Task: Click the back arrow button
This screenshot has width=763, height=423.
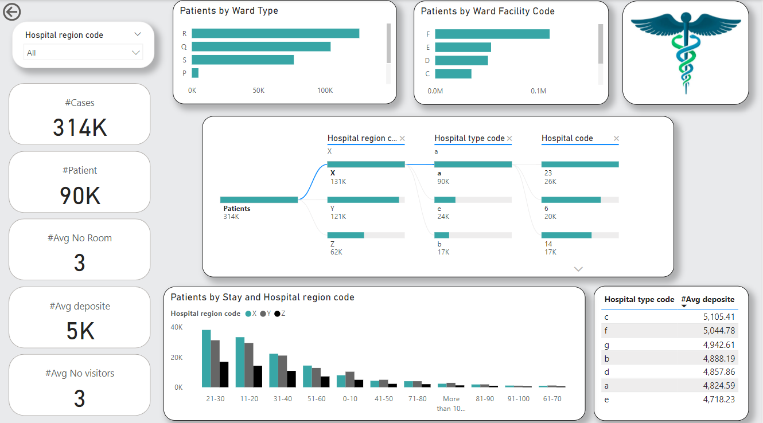Action: pyautogui.click(x=11, y=12)
